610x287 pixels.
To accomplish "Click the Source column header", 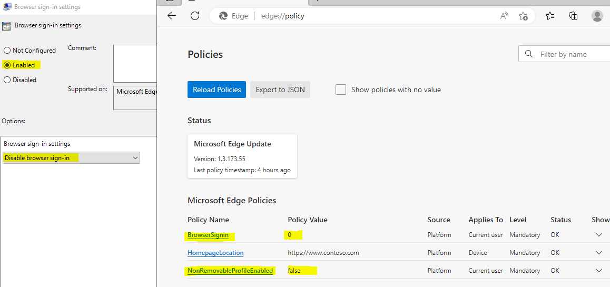I will click(x=439, y=220).
